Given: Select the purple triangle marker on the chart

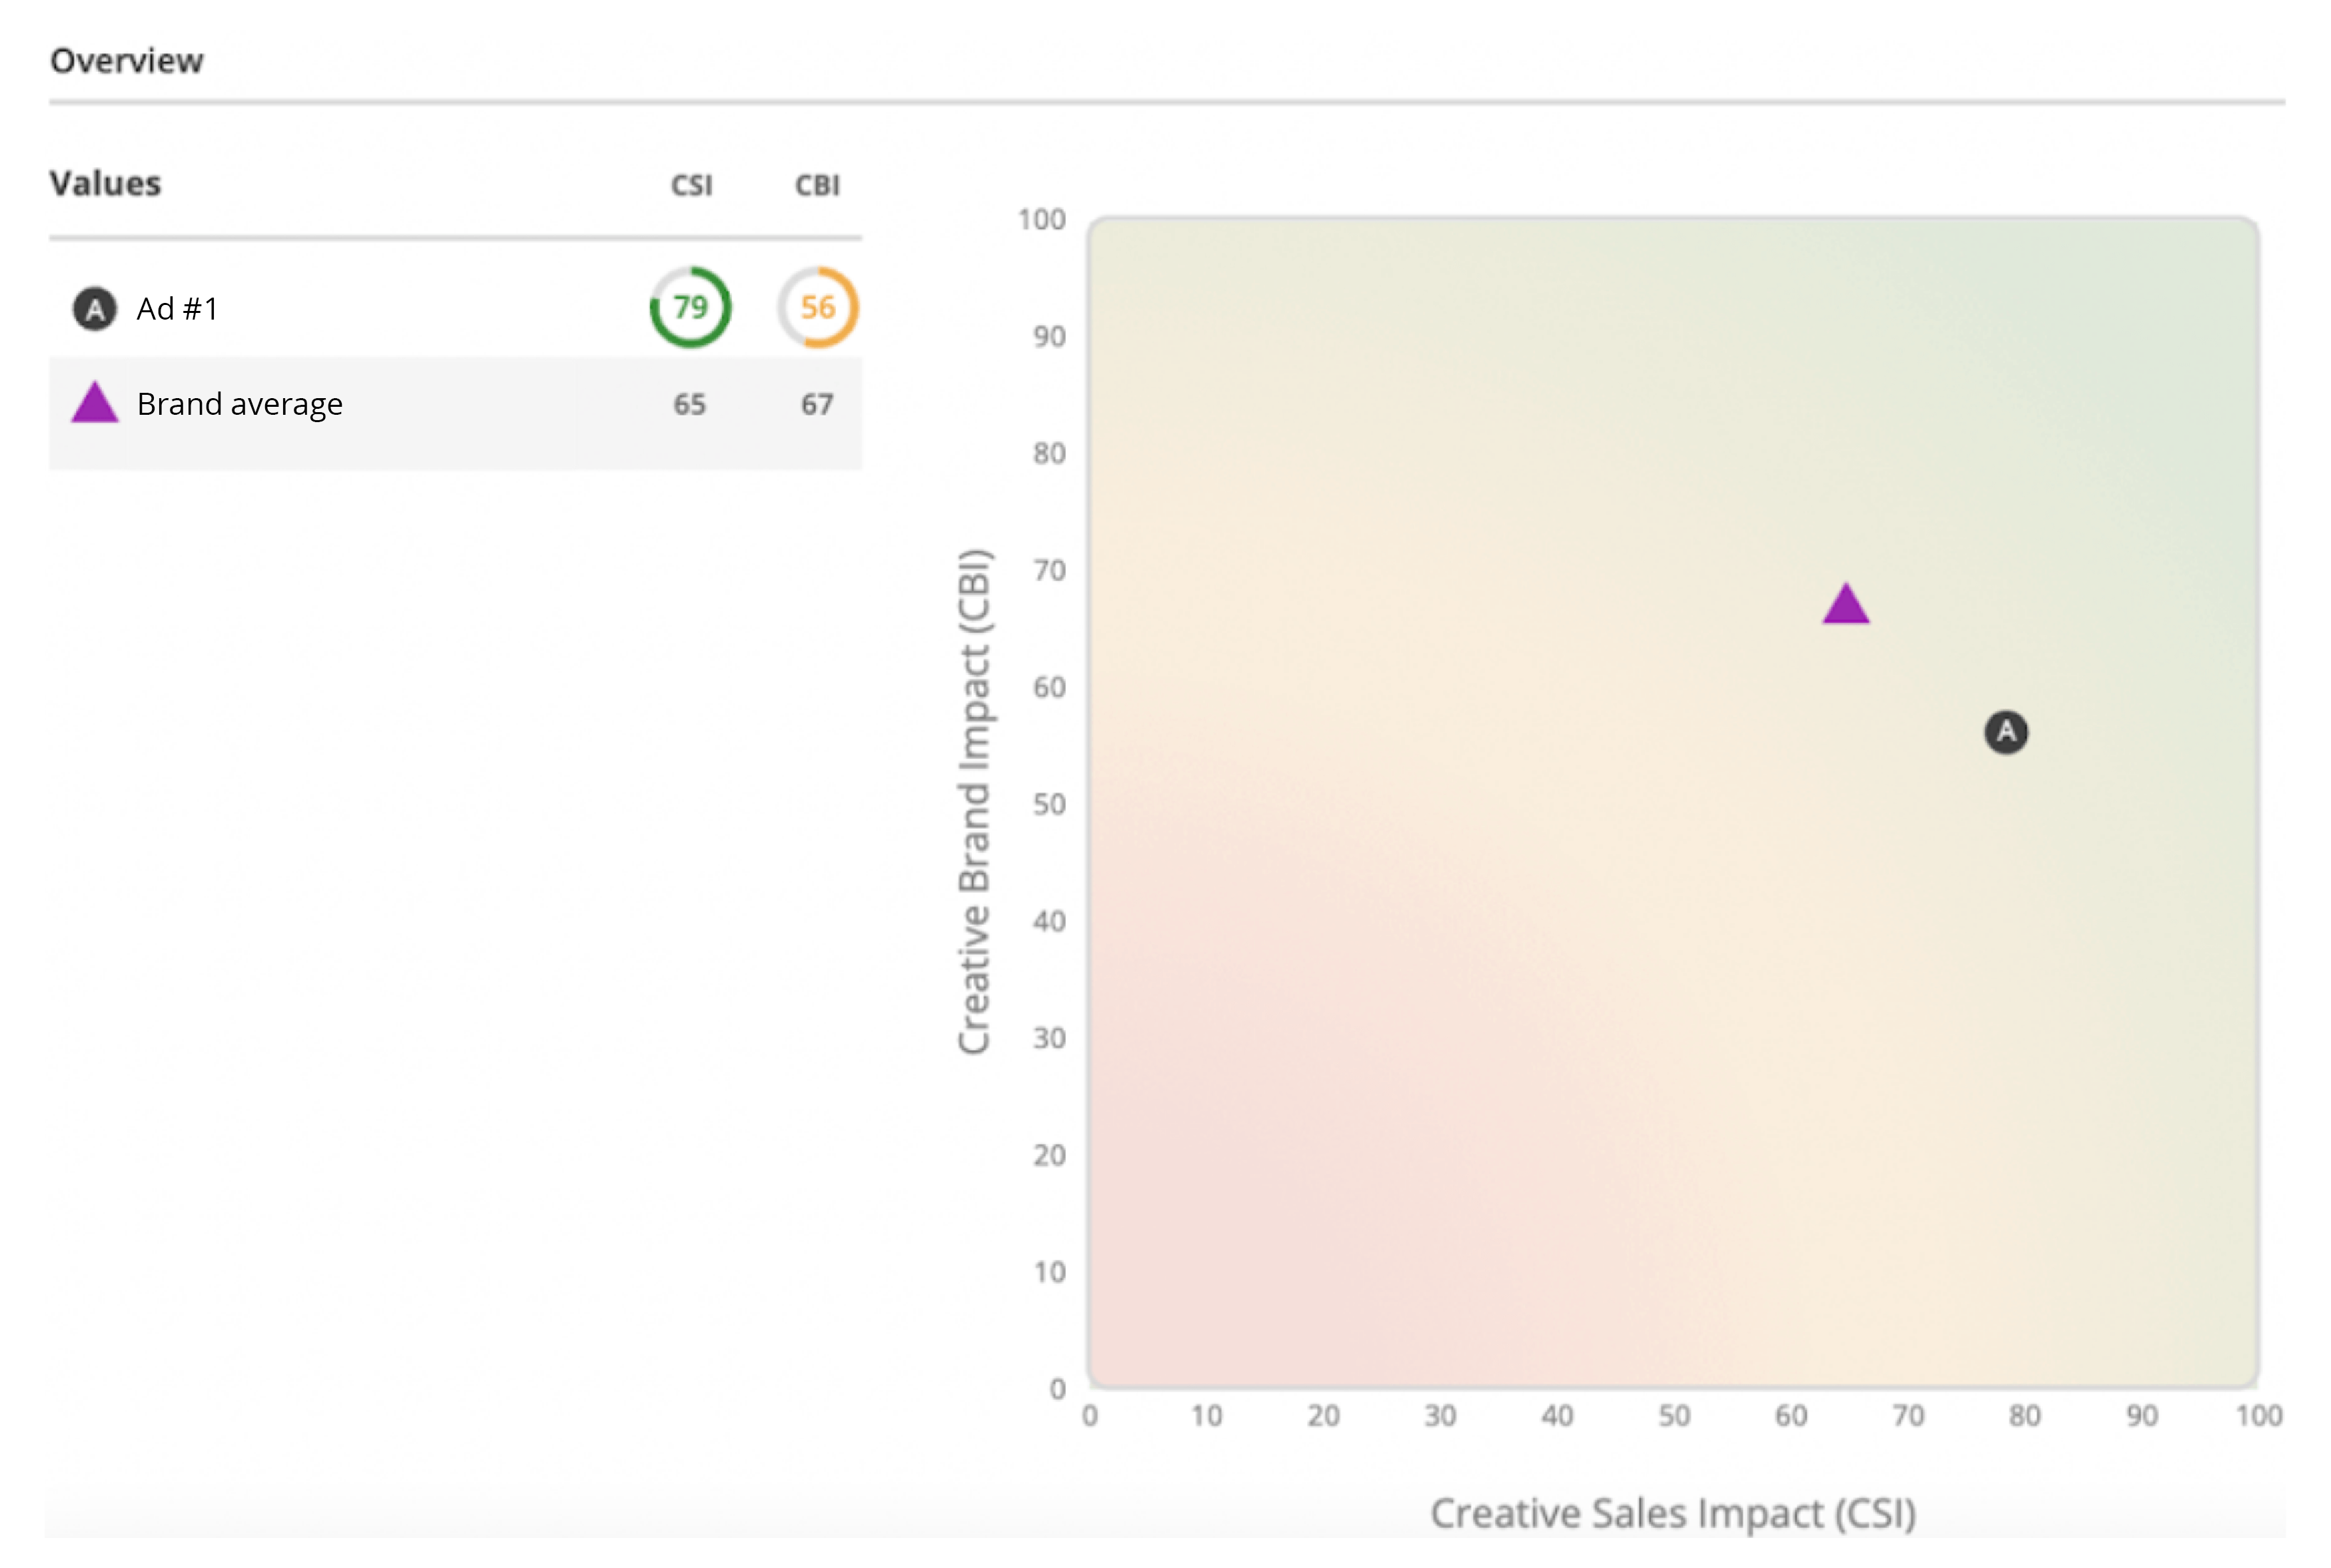Looking at the screenshot, I should coord(1845,604).
